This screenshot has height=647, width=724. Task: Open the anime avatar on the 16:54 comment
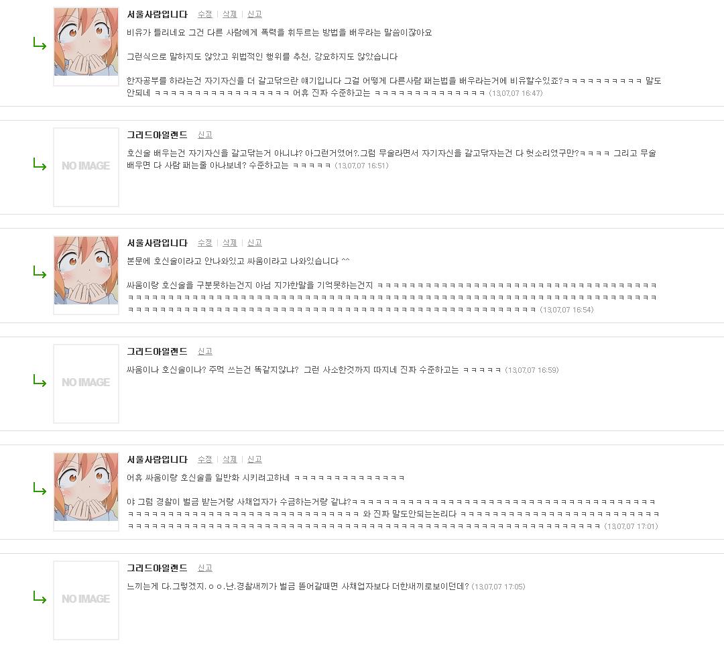tap(86, 270)
